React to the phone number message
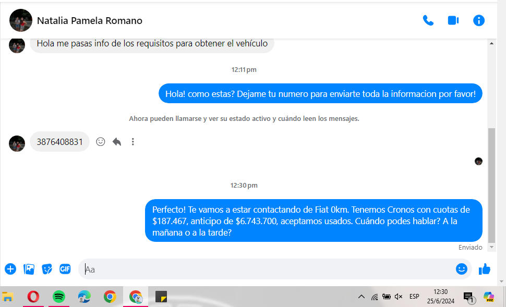 pyautogui.click(x=101, y=142)
